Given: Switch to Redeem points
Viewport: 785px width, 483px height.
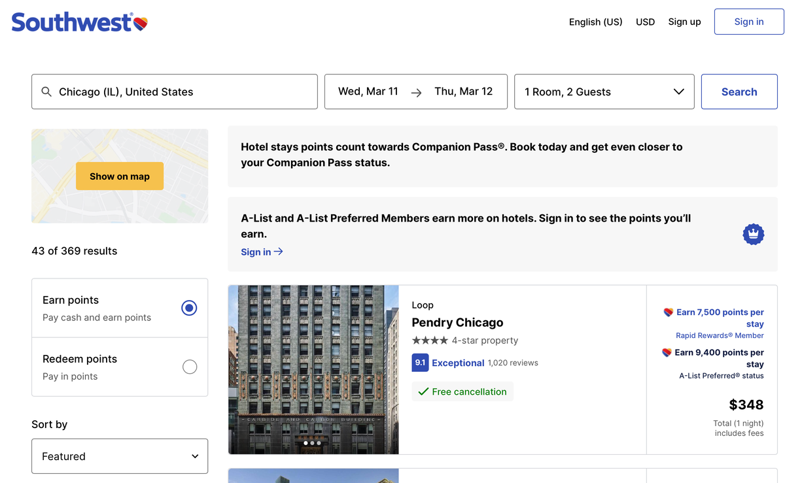Looking at the screenshot, I should (190, 367).
